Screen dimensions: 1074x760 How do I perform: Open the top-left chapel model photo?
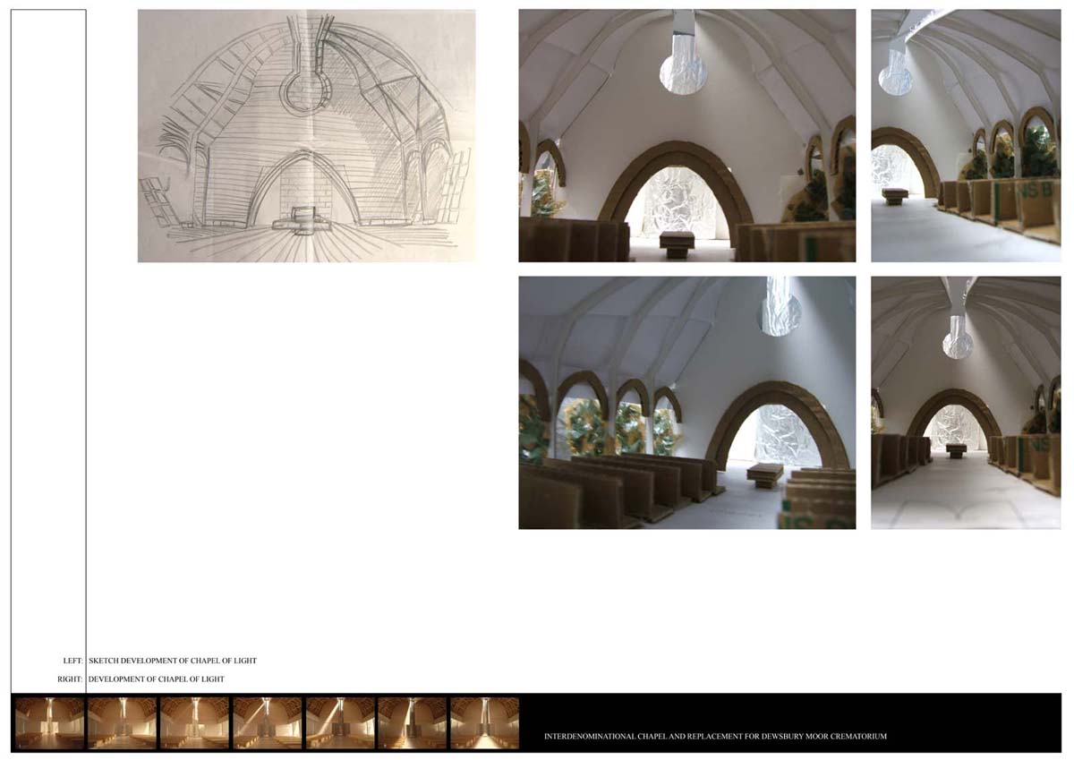click(686, 135)
